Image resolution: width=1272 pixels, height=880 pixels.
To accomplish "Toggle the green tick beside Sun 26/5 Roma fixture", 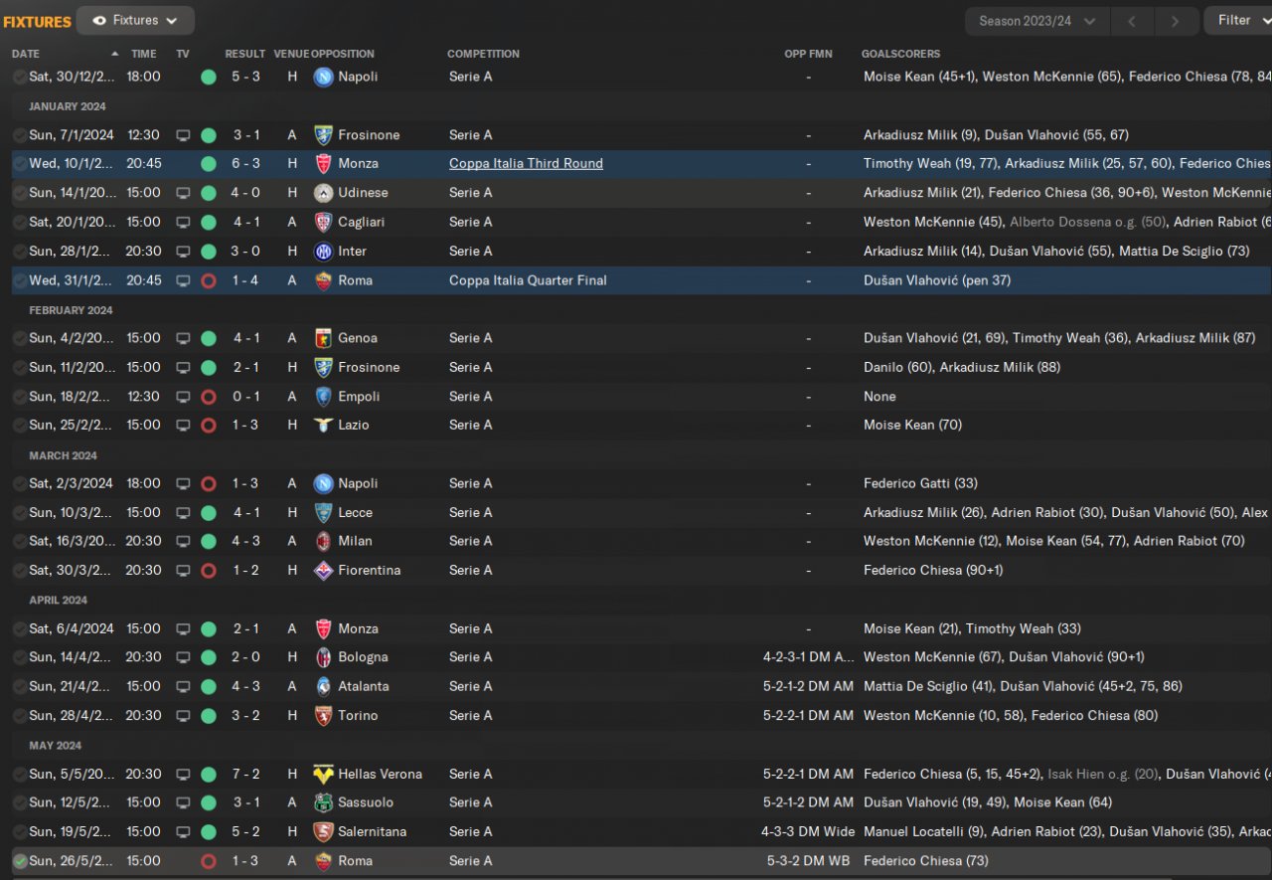I will 20,861.
